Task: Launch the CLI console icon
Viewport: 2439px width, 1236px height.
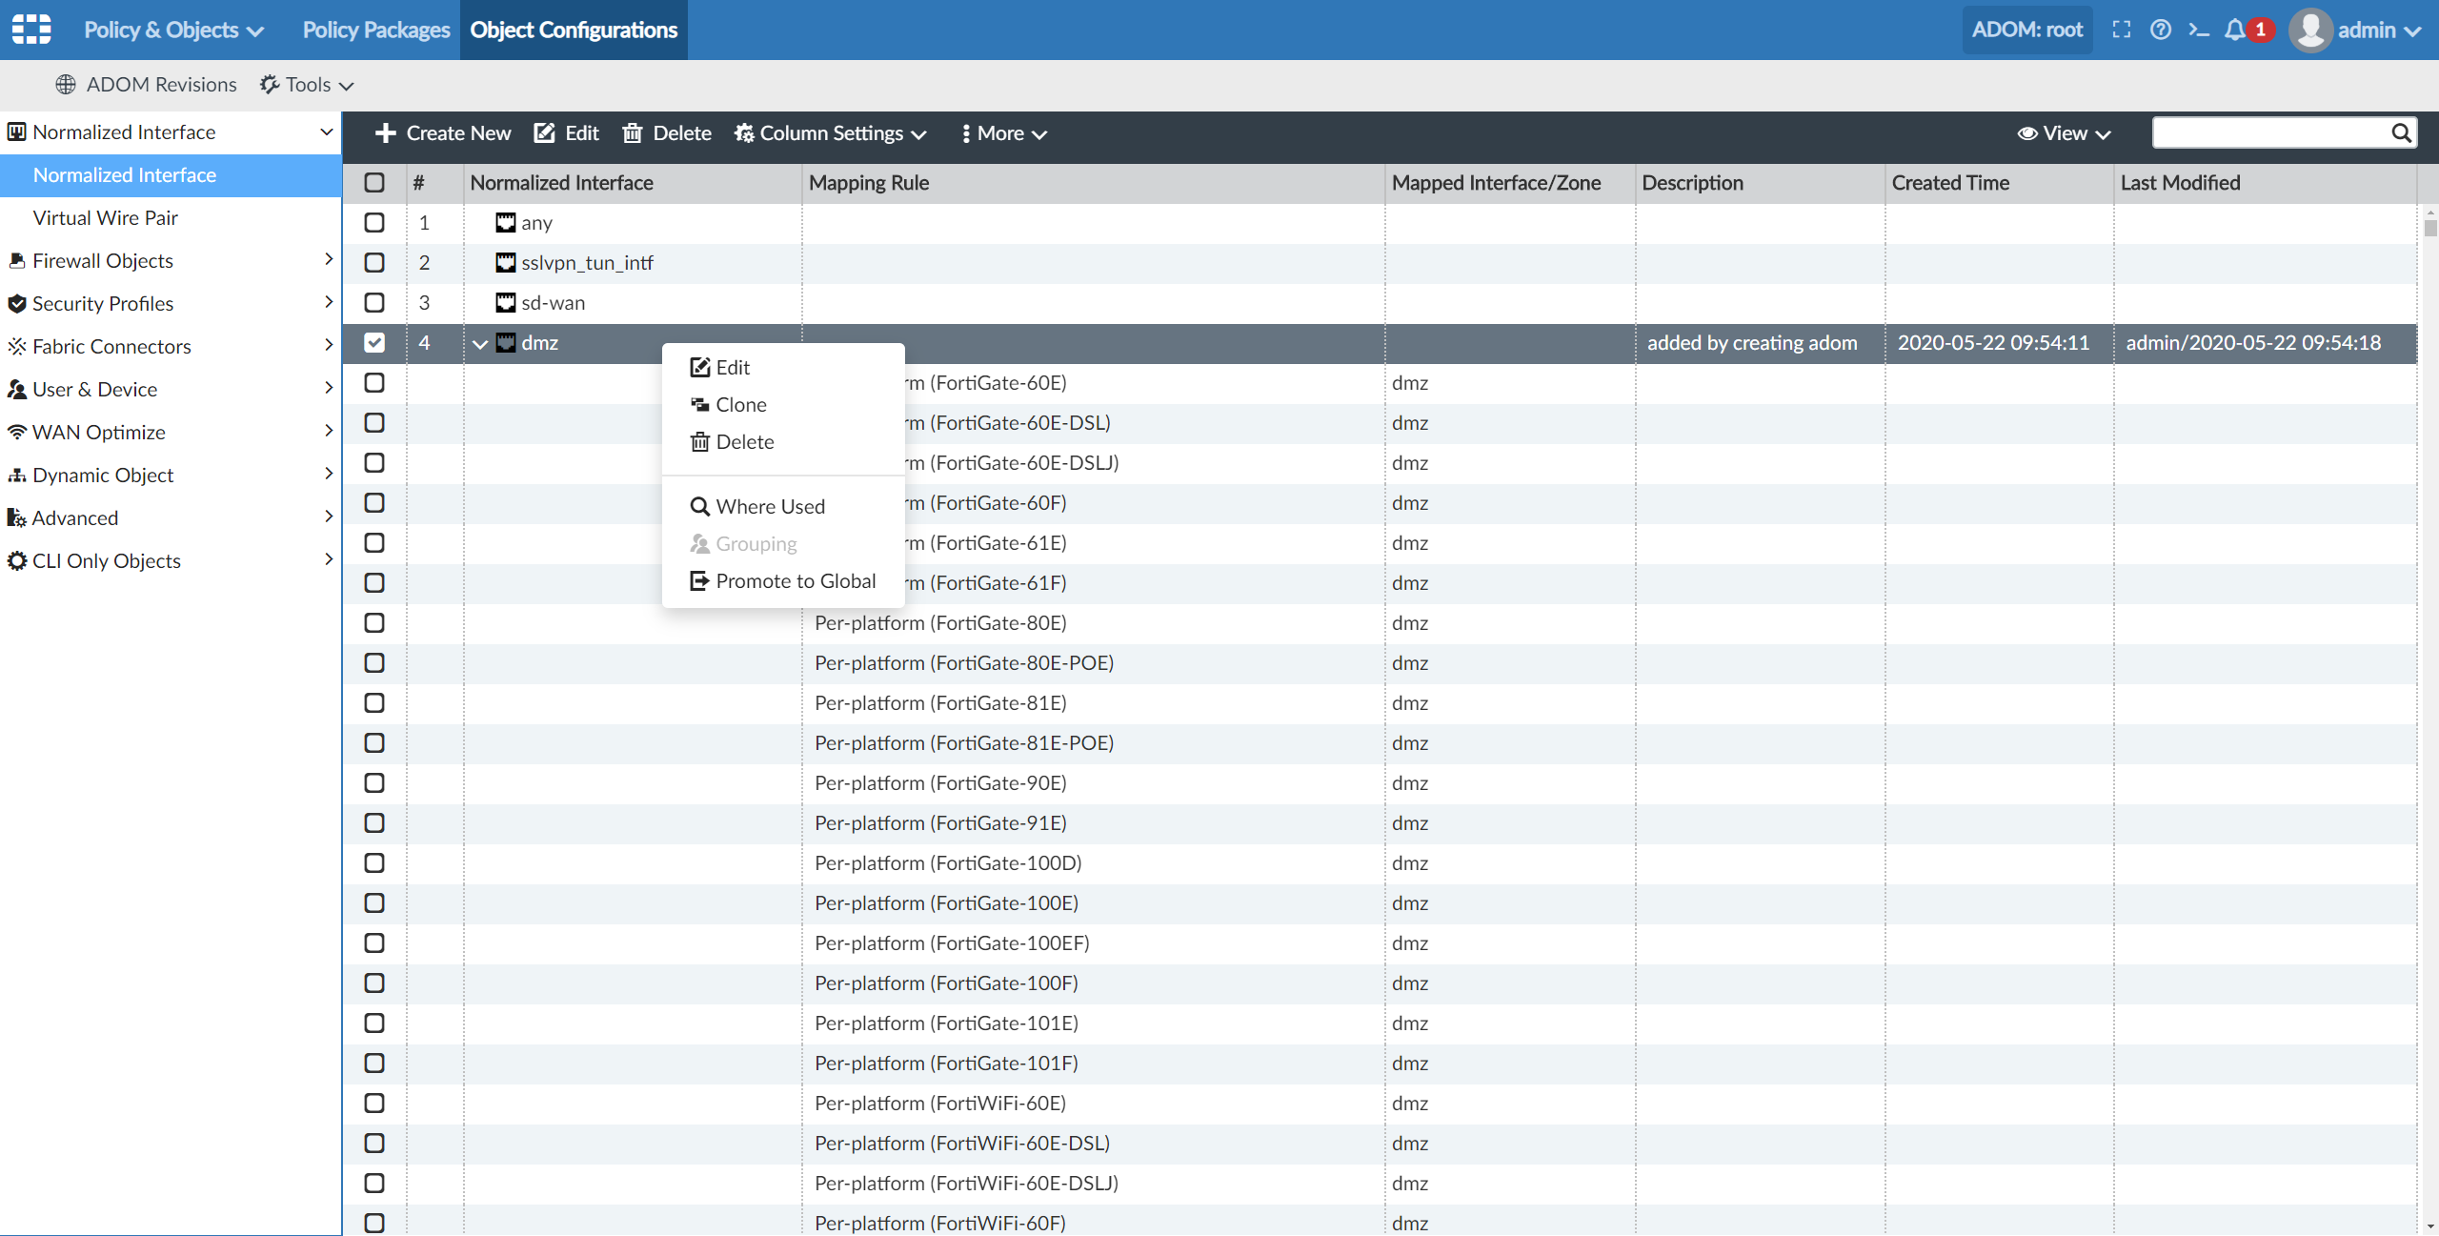Action: click(x=2199, y=30)
